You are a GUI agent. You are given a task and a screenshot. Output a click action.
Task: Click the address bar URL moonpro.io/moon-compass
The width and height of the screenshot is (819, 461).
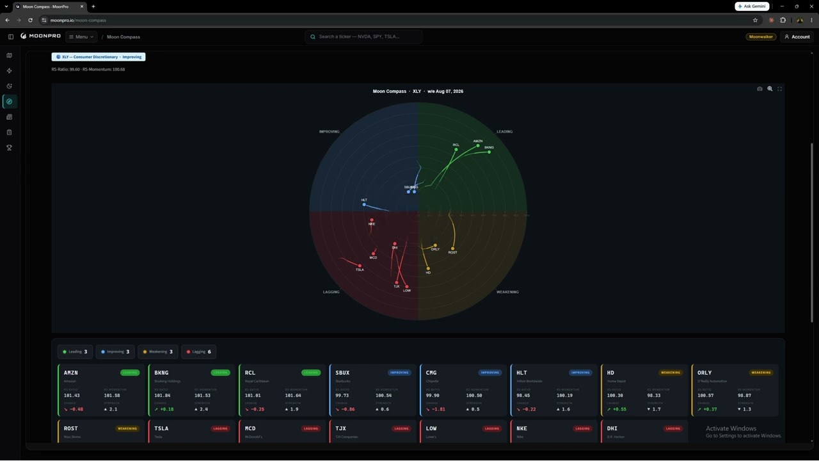tap(78, 20)
